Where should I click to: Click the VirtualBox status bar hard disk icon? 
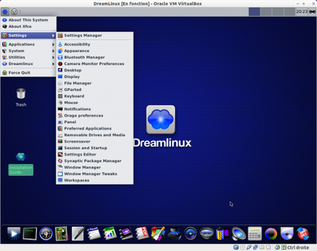[x=236, y=248]
